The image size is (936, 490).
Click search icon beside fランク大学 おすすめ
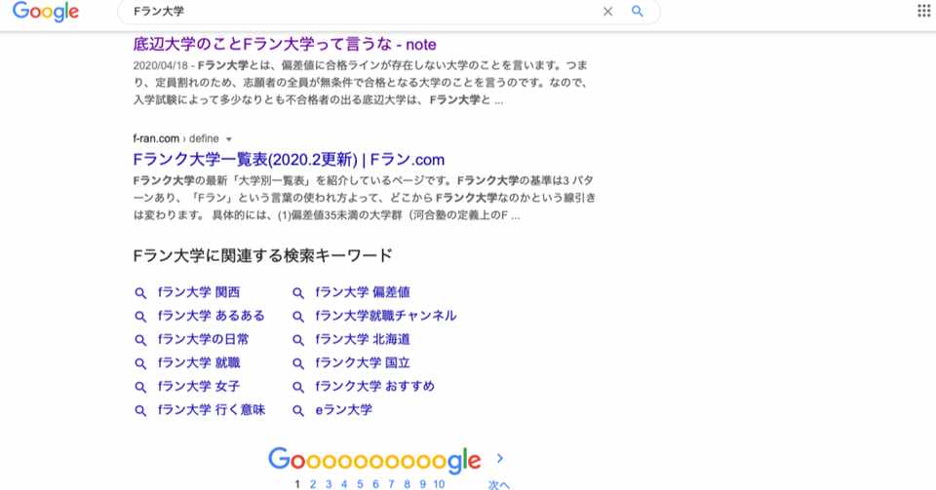(298, 387)
